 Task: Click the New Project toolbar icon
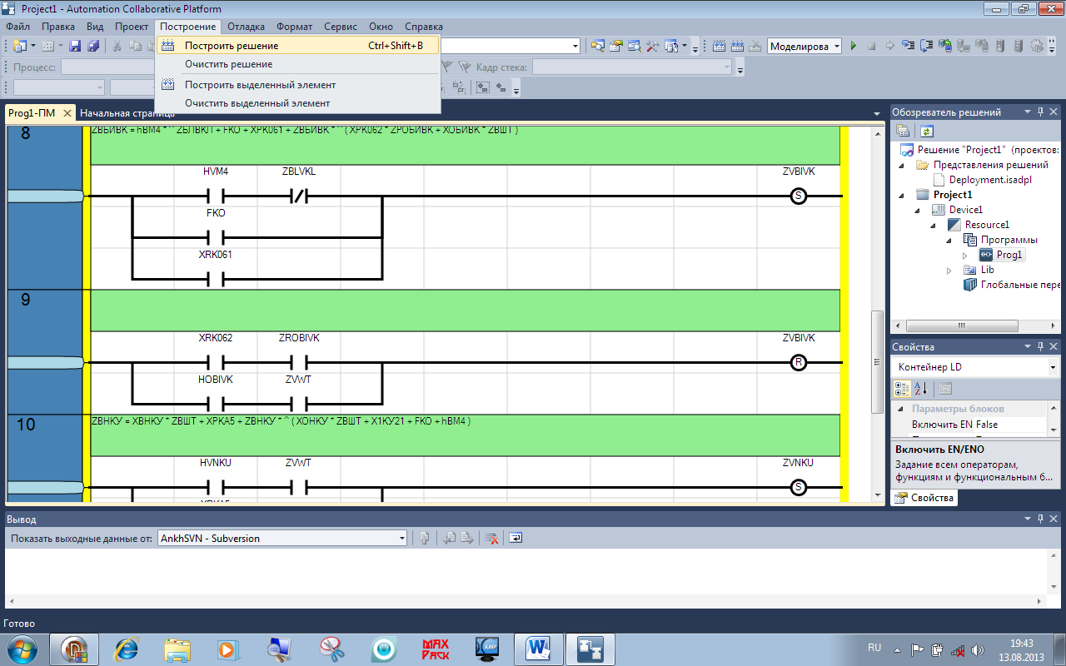point(20,46)
